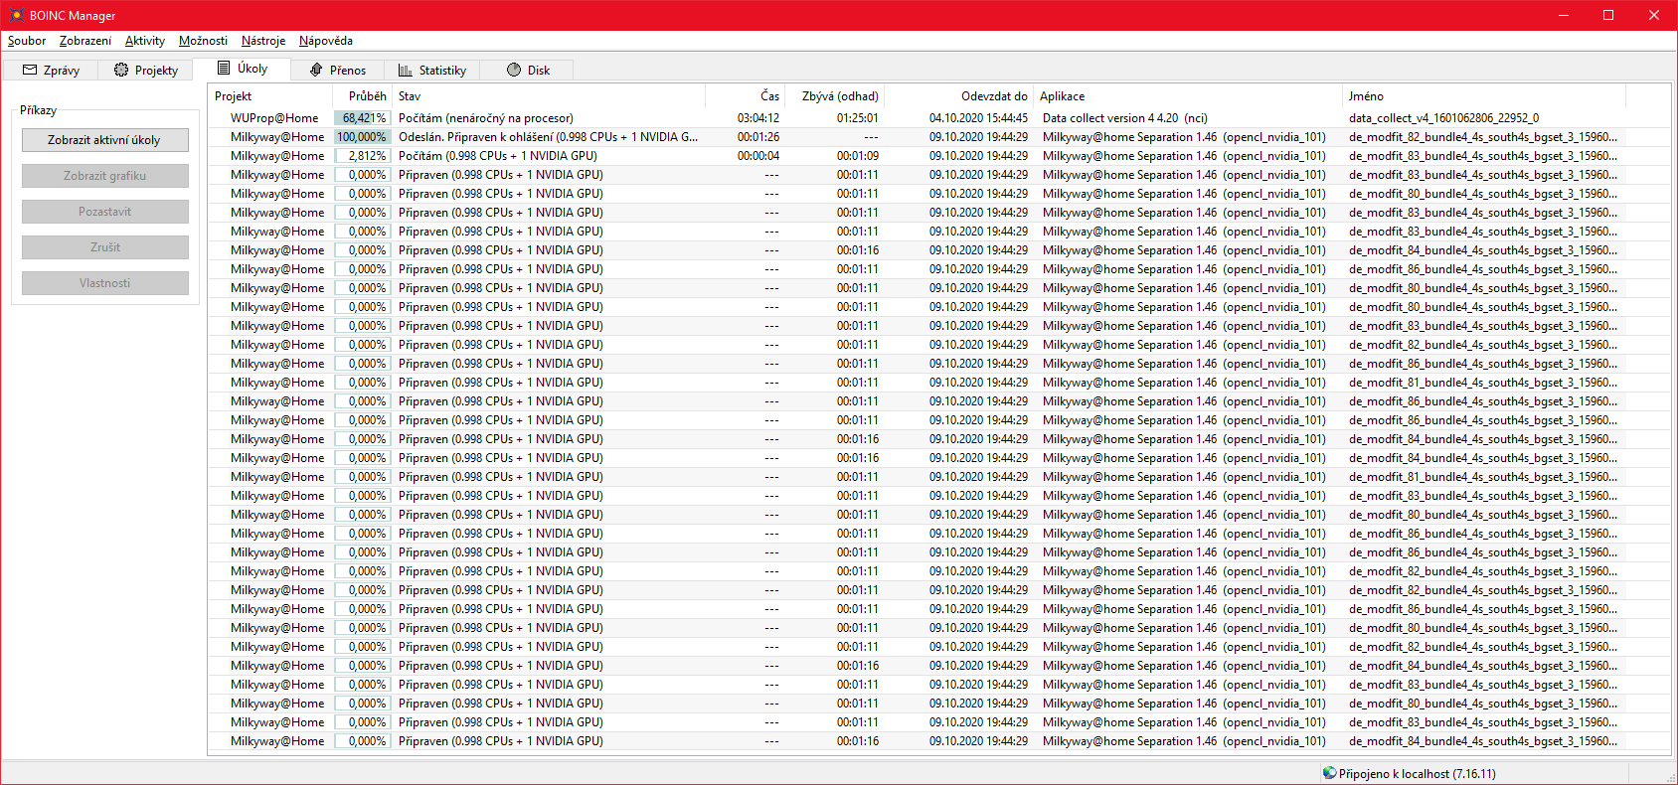Click the Disk tab pie icon
This screenshot has height=785, width=1678.
point(514,70)
